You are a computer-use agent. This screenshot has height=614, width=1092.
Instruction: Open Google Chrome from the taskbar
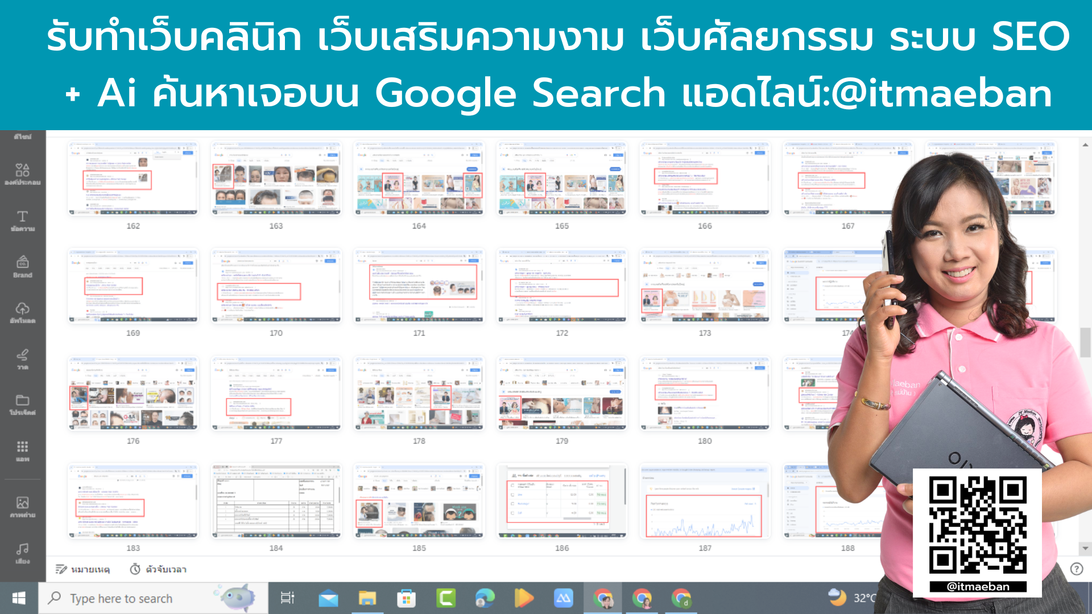tap(603, 598)
